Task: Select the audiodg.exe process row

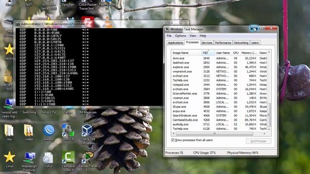Action: tap(219, 125)
